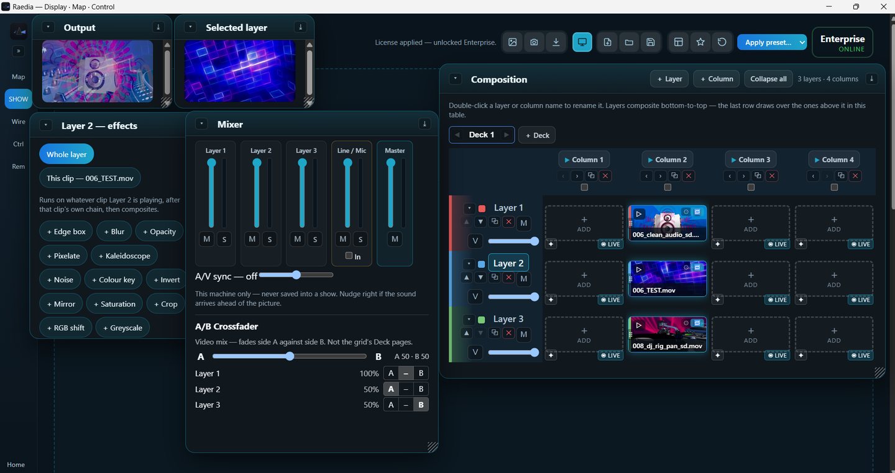Tick the checkbox under Column 4
The width and height of the screenshot is (895, 473).
[834, 187]
